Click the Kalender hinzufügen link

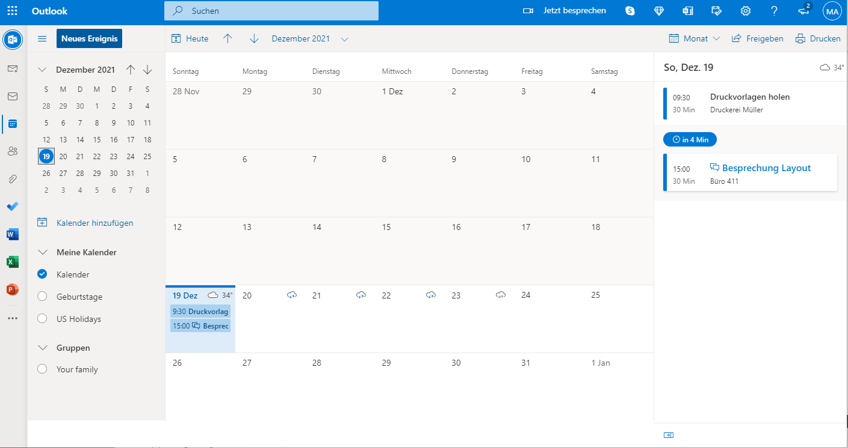pos(94,223)
